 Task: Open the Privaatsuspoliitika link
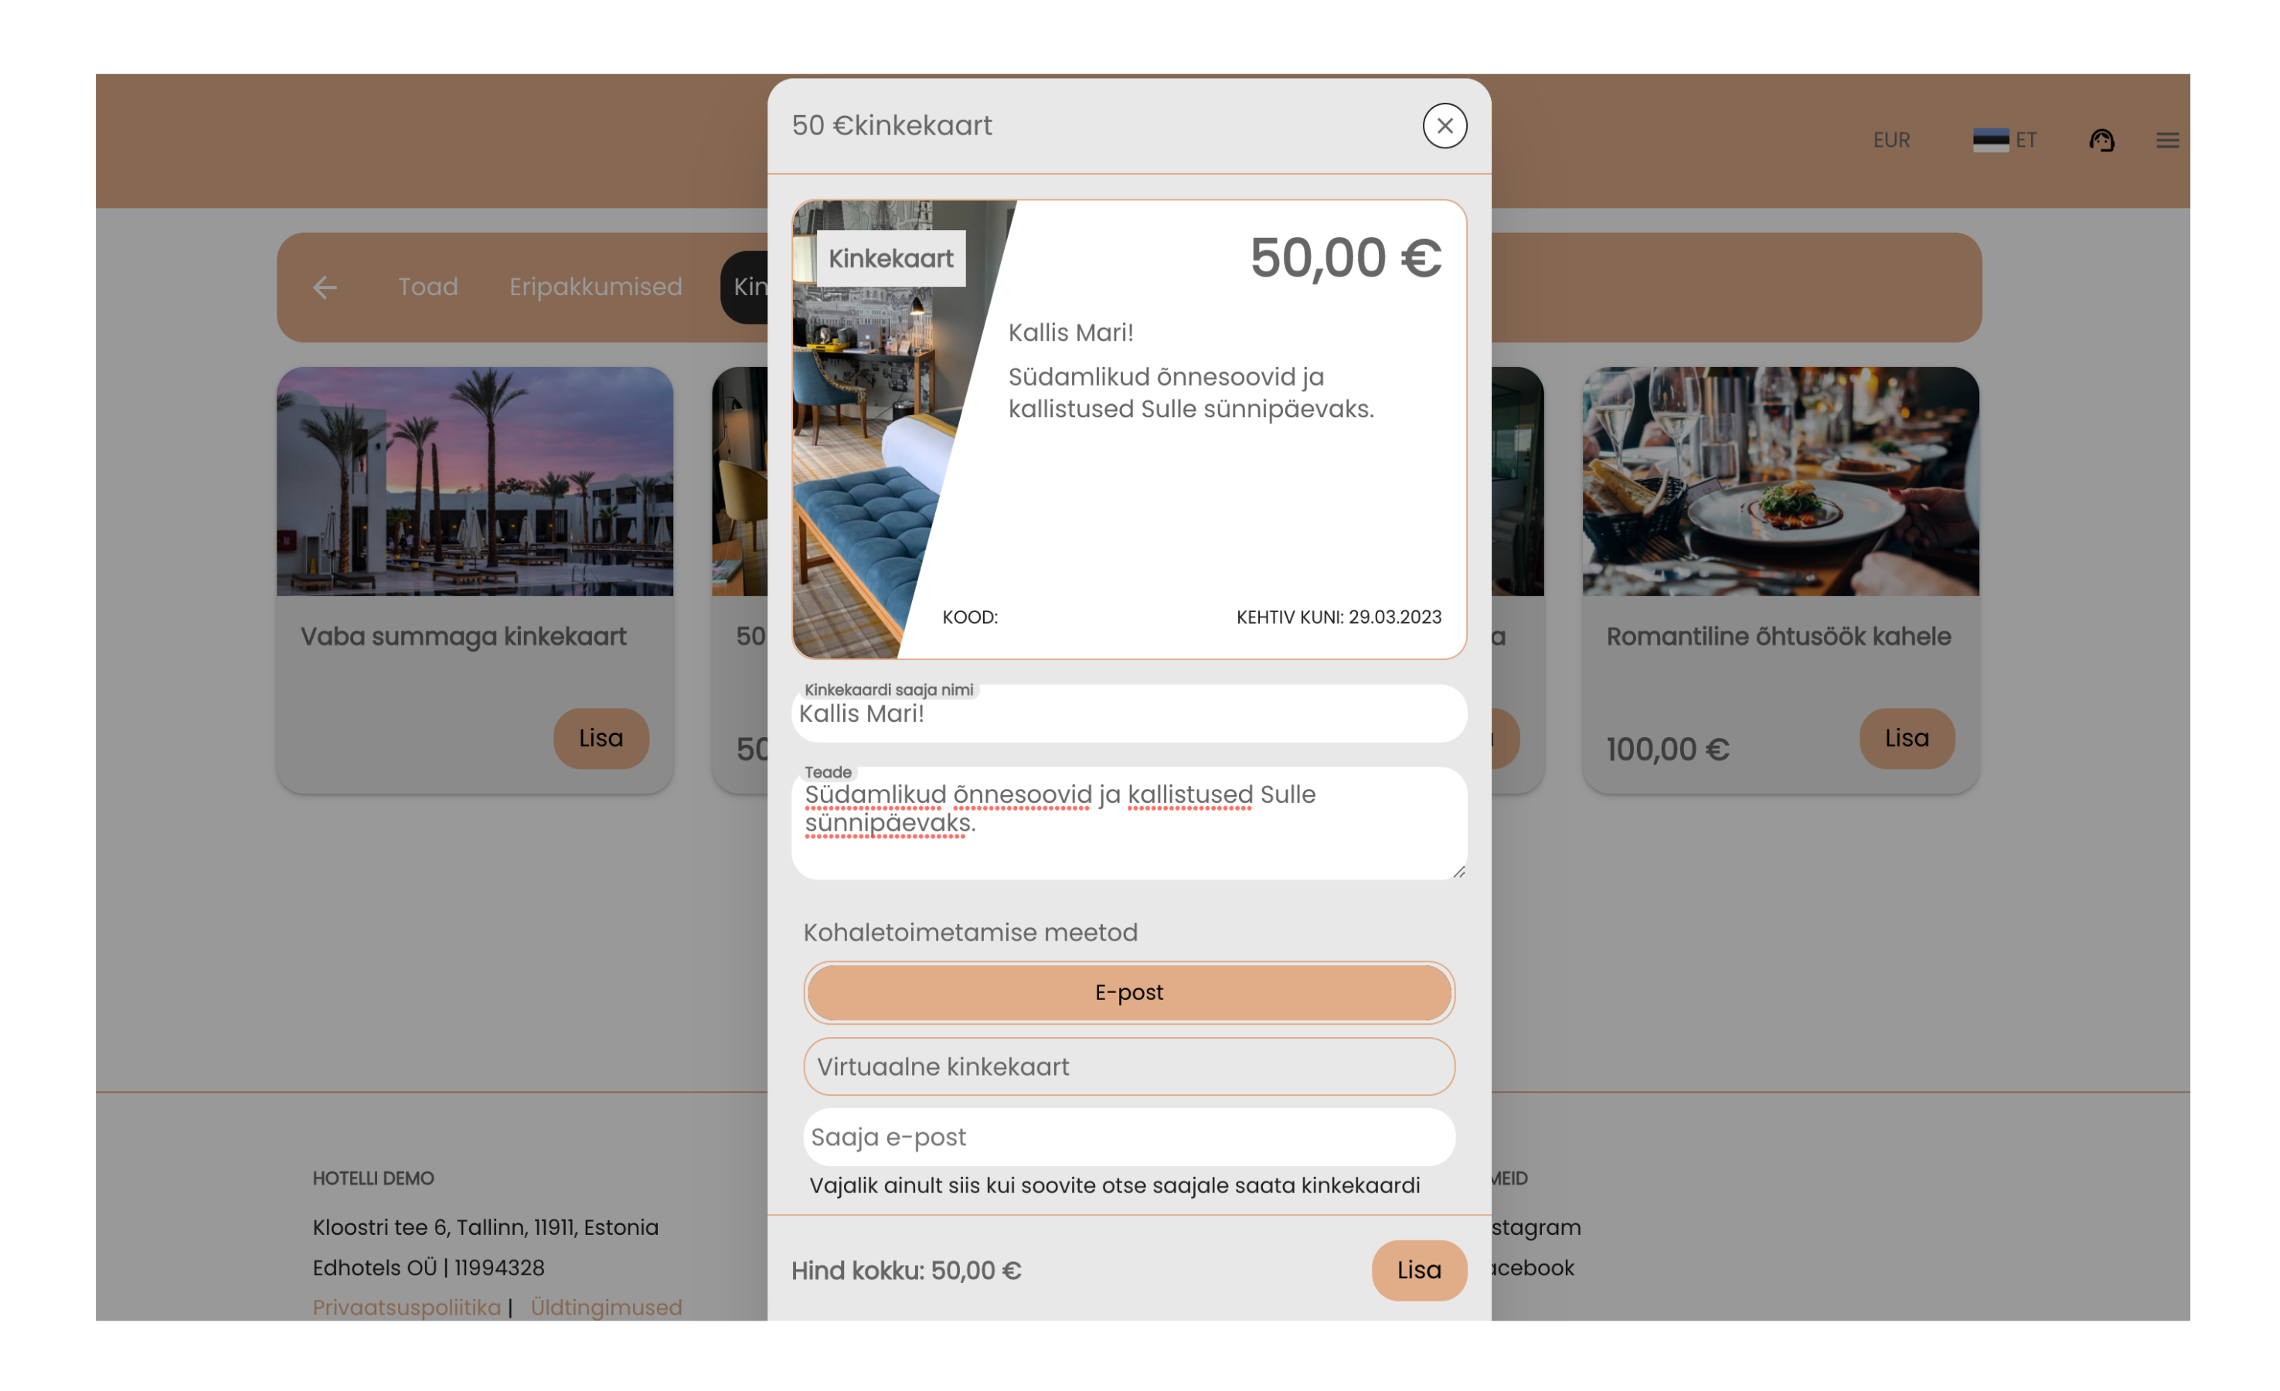click(407, 1307)
